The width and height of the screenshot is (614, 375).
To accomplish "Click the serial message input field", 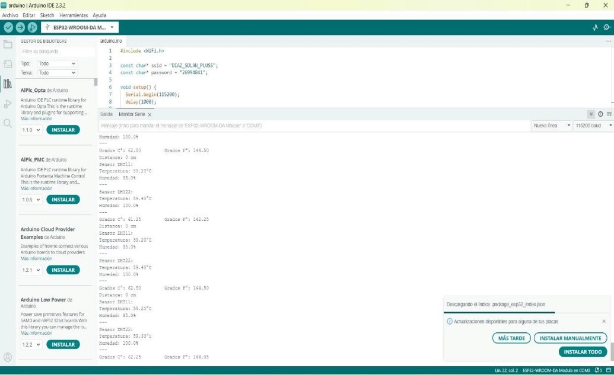I will click(x=314, y=126).
